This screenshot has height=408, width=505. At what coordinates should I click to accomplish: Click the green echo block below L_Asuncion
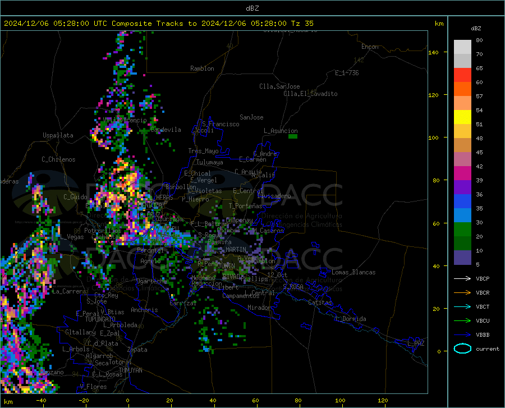coord(293,136)
